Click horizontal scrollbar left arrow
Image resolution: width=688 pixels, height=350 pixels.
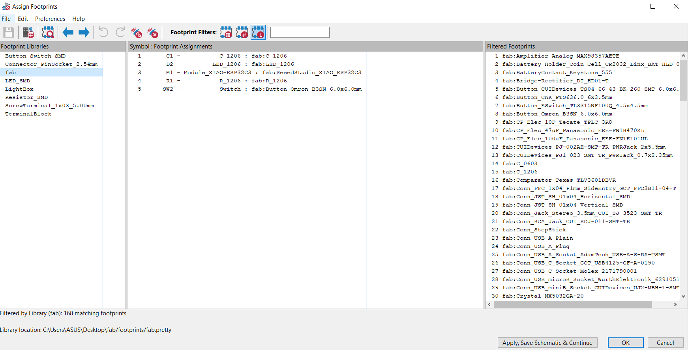coord(489,304)
